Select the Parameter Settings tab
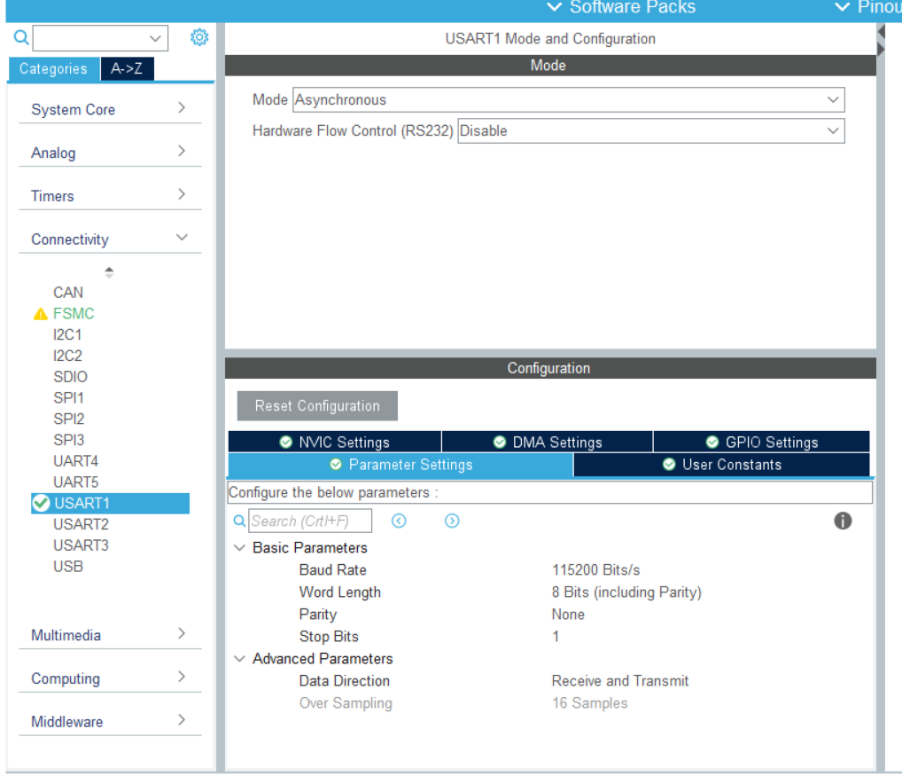This screenshot has width=902, height=784. click(x=400, y=465)
